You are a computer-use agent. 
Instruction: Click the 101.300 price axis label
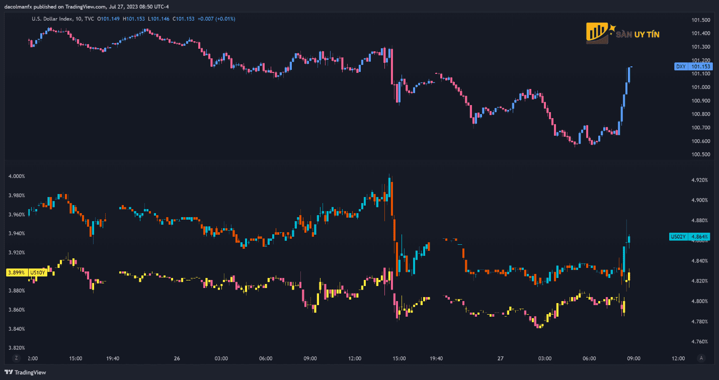pos(701,47)
